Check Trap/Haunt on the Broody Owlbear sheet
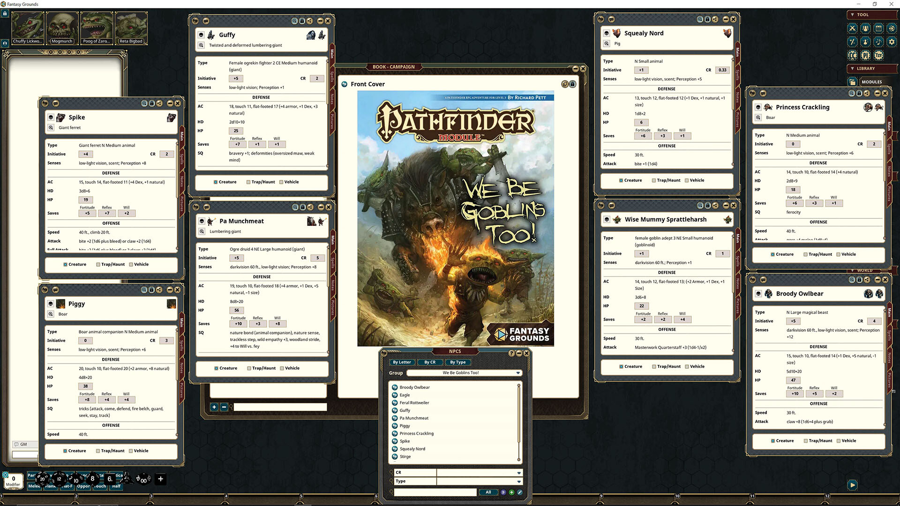 (807, 440)
